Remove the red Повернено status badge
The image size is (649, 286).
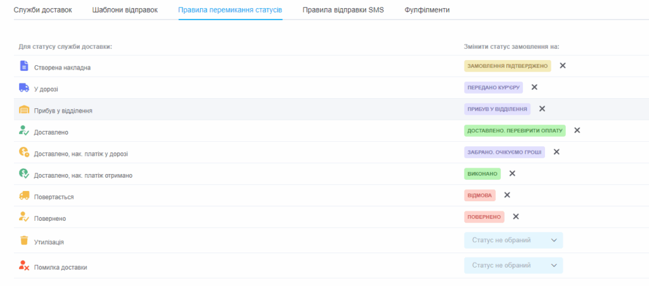coord(516,216)
